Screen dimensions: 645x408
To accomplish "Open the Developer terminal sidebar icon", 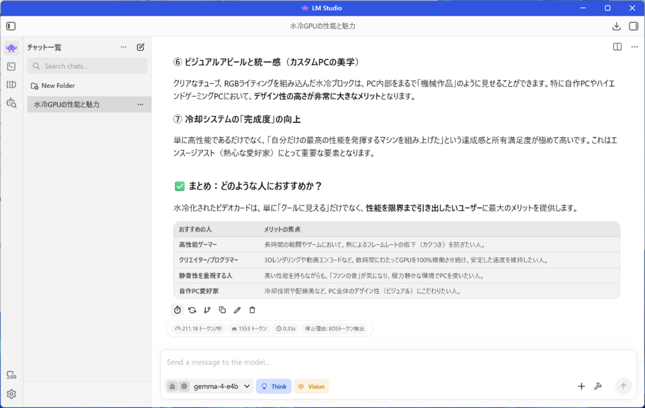I will 11,67.
